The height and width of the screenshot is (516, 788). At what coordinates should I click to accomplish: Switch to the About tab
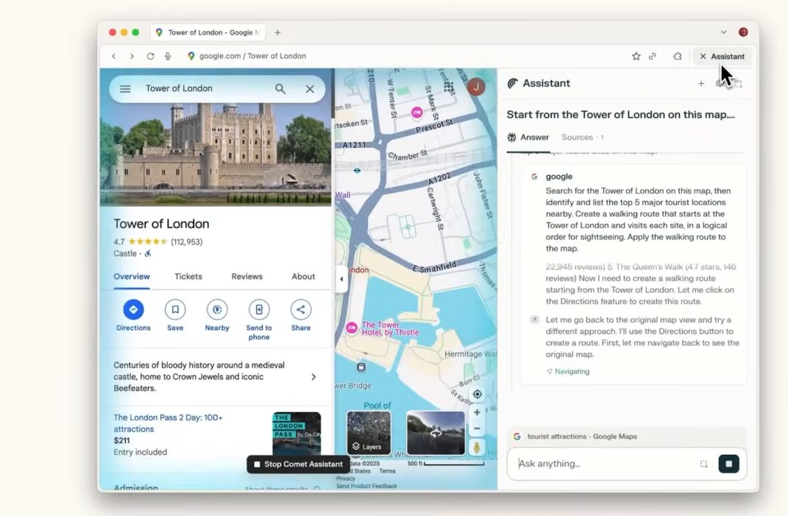point(304,277)
